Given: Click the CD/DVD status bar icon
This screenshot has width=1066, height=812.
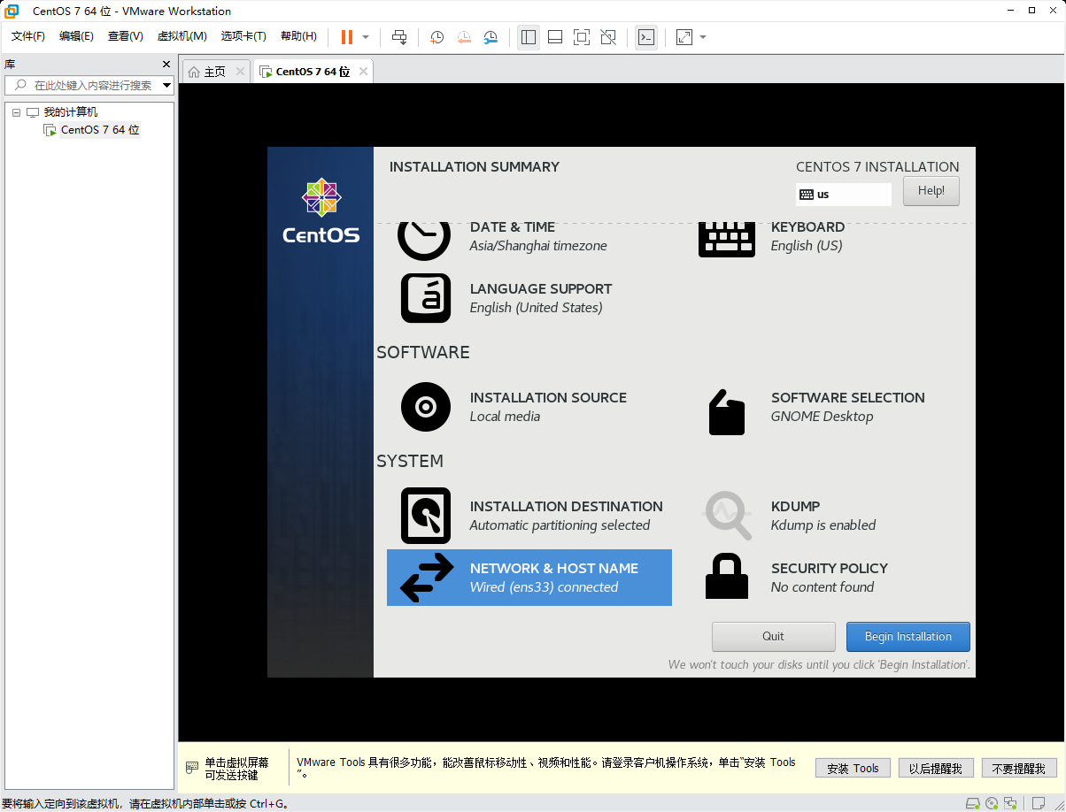Looking at the screenshot, I should pos(992,803).
